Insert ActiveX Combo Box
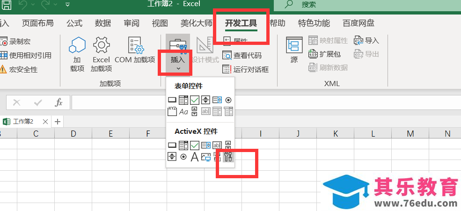Screen dimensions: 461x211 click(x=183, y=145)
